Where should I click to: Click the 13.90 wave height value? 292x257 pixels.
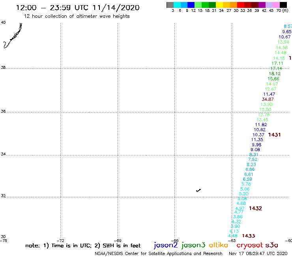coord(266,104)
